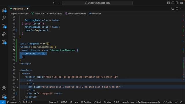Expand the folded div at line 88
The image size is (185, 104).
point(18,87)
